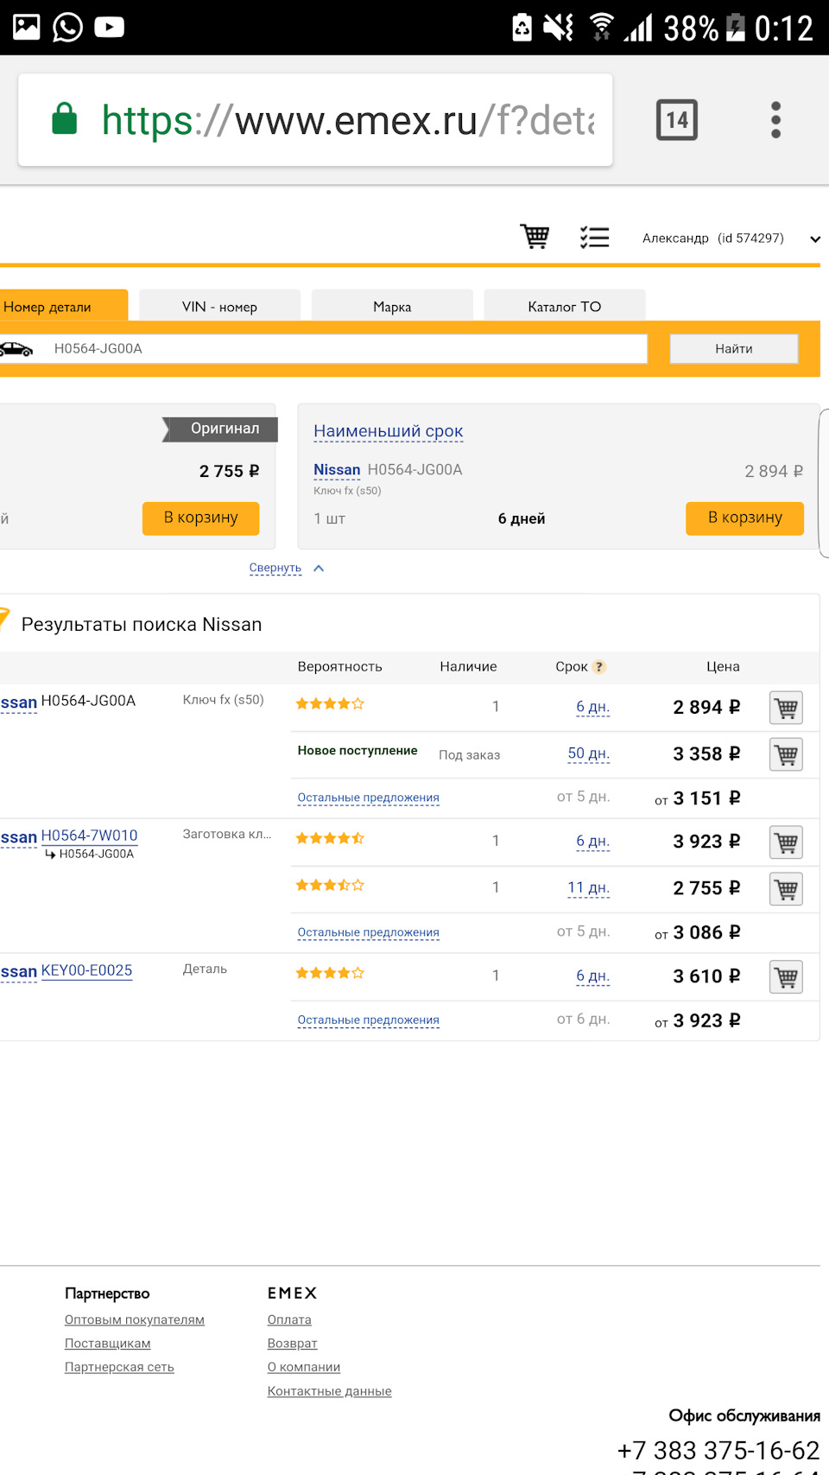829x1475 pixels.
Task: Expand the Александр account dropdown arrow
Action: coord(814,239)
